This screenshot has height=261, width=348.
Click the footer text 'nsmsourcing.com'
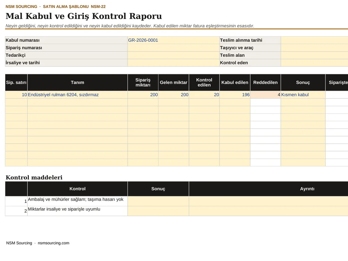(x=54, y=243)
